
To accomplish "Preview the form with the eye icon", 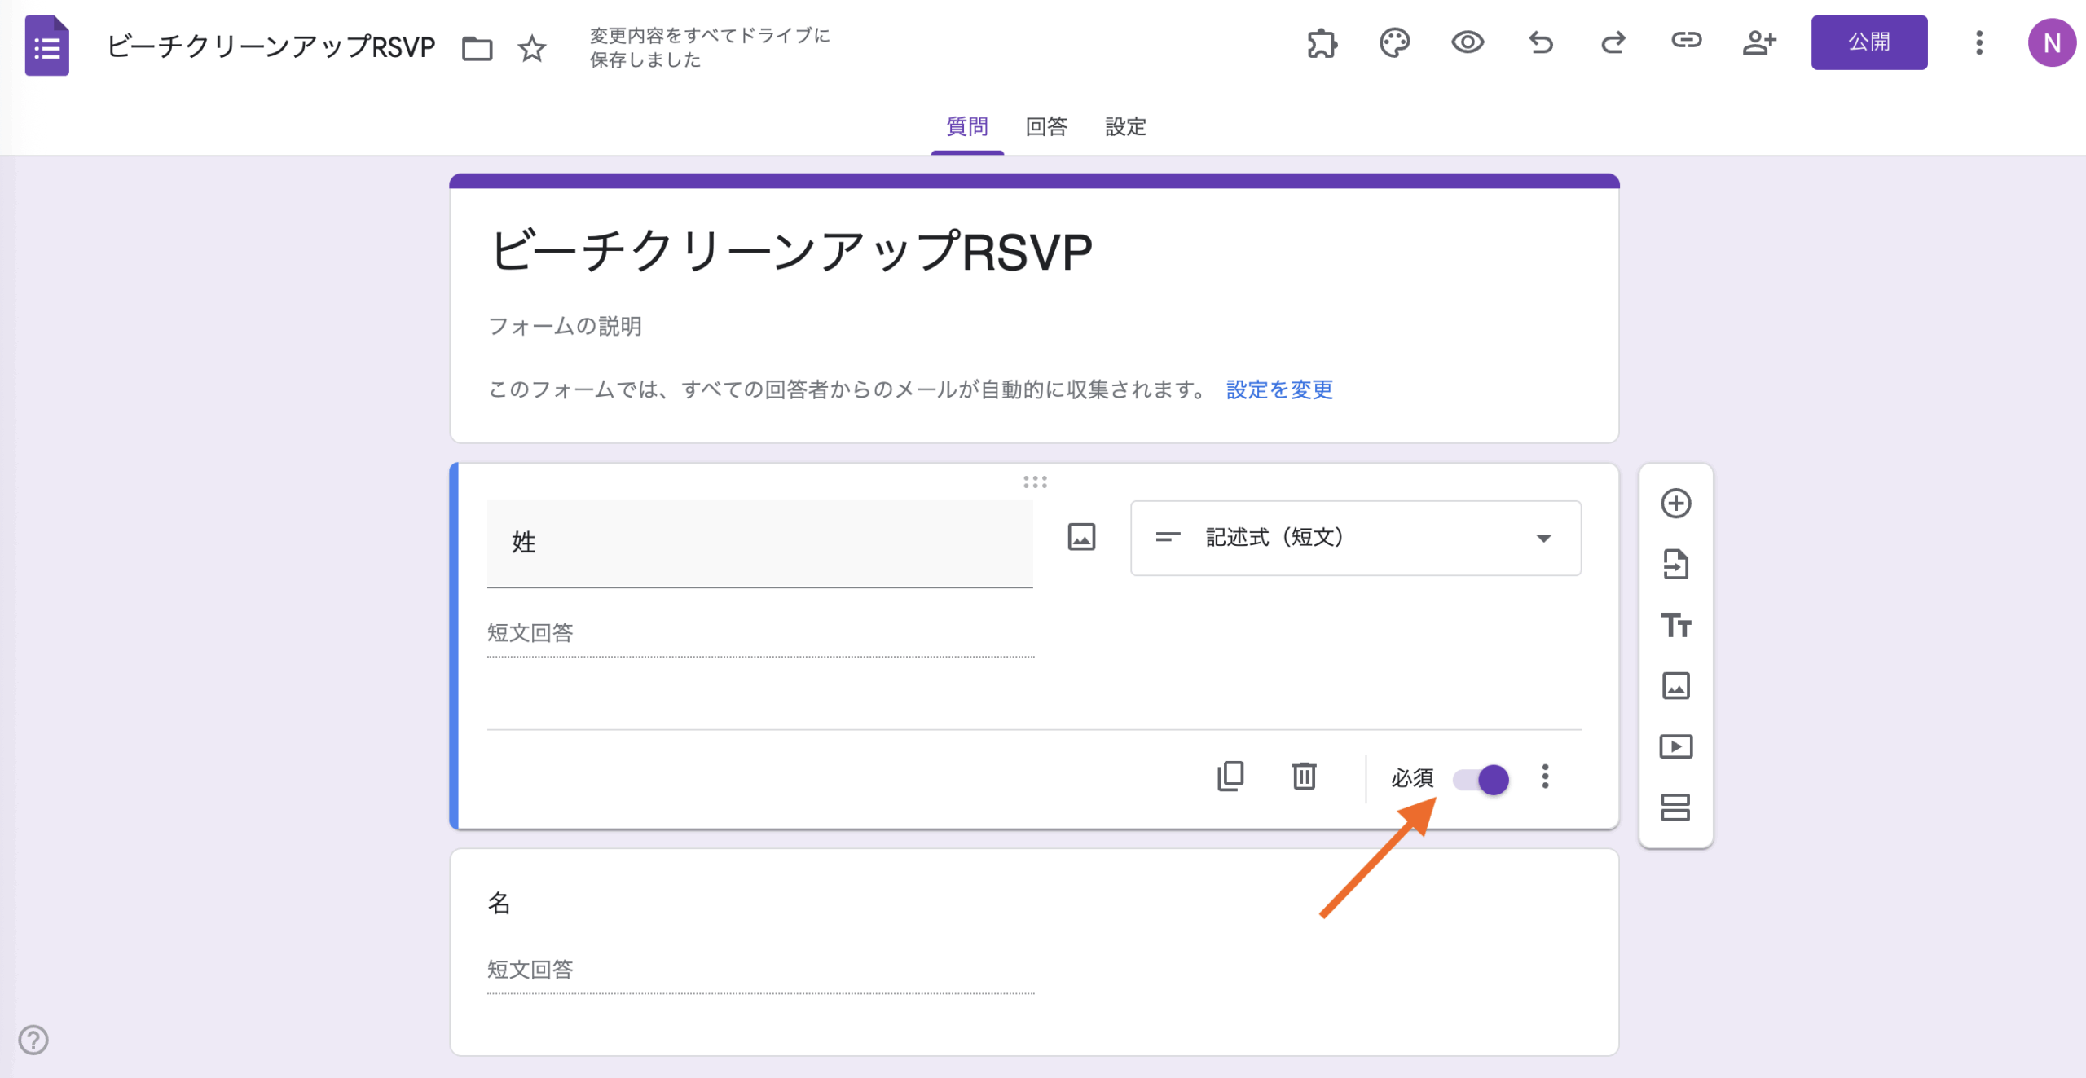I will click(1468, 42).
